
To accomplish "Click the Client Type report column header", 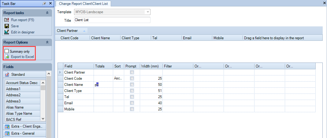I will click(x=136, y=38).
